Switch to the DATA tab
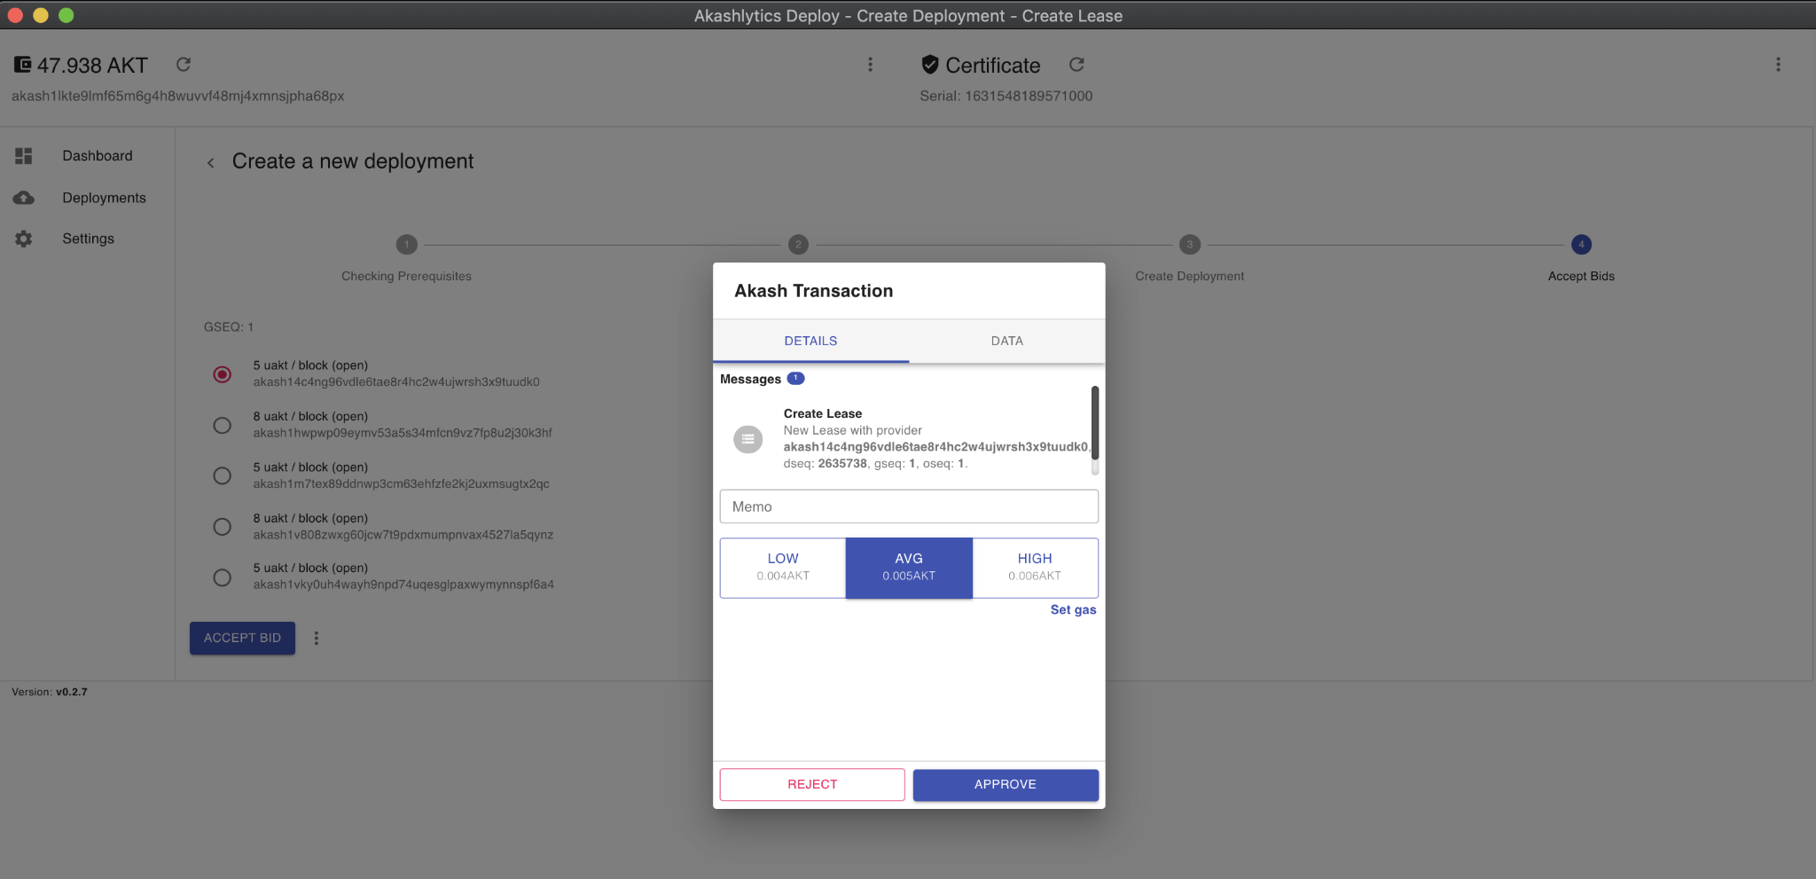 click(x=1007, y=341)
